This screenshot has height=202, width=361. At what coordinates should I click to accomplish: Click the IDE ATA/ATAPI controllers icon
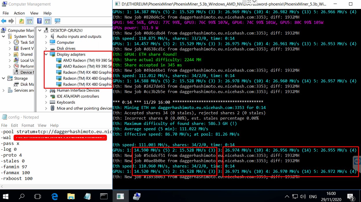(x=52, y=96)
